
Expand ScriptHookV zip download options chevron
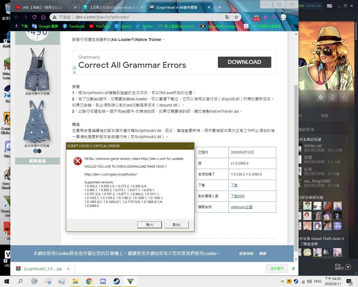[x=68, y=269]
